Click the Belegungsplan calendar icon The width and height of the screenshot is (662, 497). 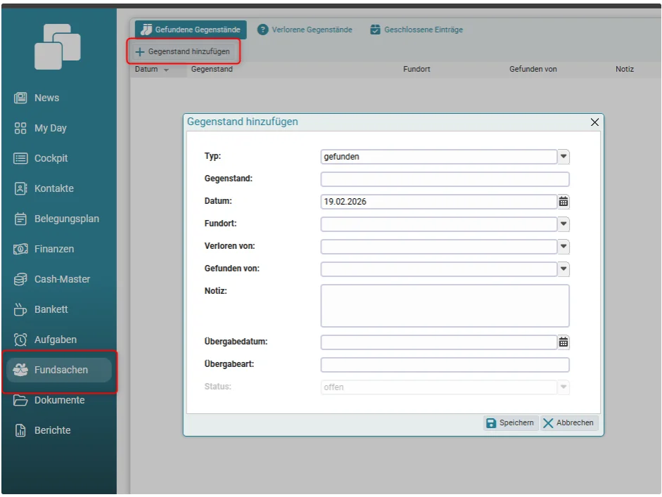(x=20, y=219)
